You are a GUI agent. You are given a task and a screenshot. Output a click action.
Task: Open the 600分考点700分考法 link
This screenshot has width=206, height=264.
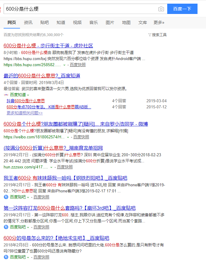49,107
